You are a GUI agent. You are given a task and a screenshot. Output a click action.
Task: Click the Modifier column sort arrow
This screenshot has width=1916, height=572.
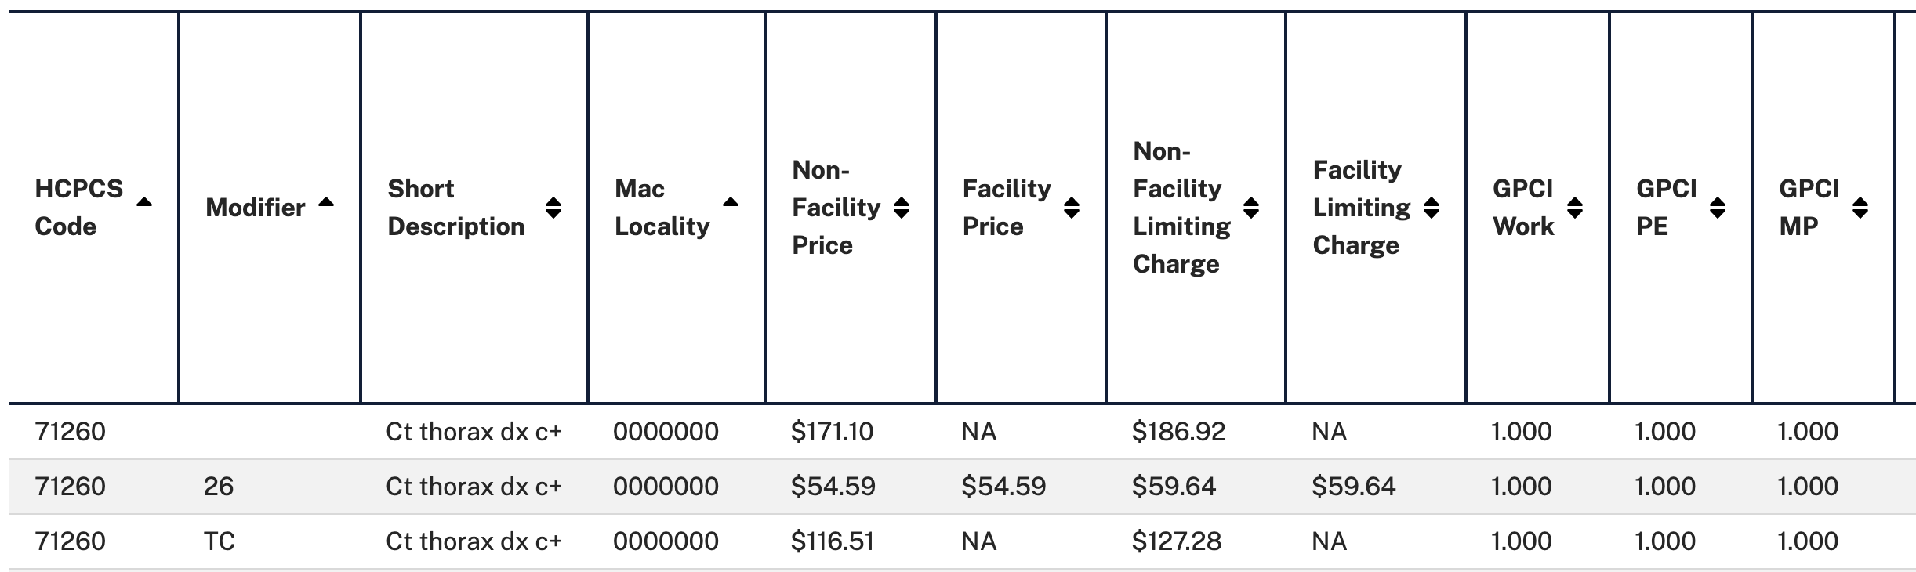(x=326, y=202)
